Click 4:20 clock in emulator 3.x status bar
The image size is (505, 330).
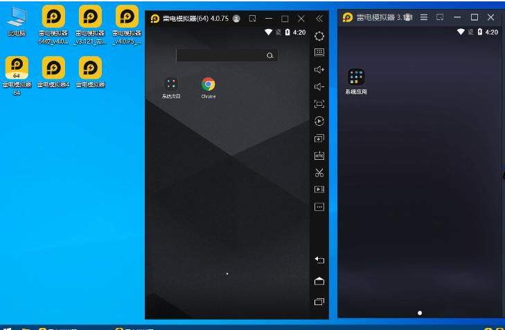point(491,32)
